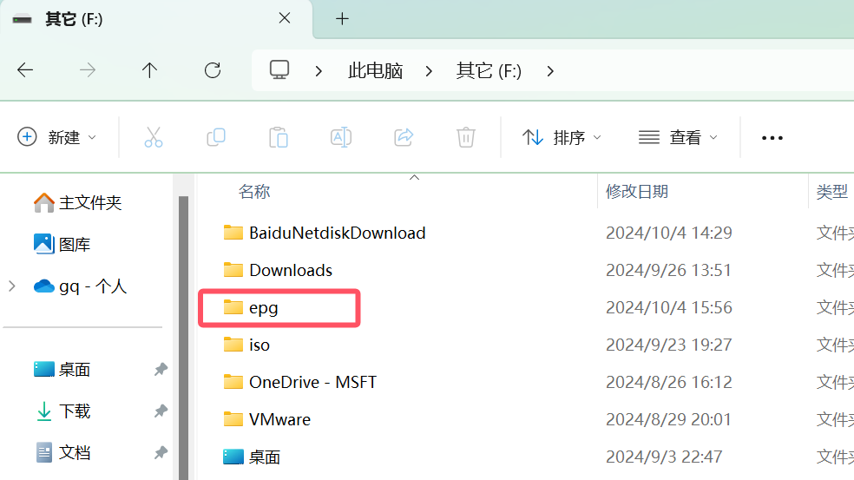The image size is (854, 480).
Task: Unpin 桌面 via its sidebar pin icon
Action: click(x=161, y=370)
